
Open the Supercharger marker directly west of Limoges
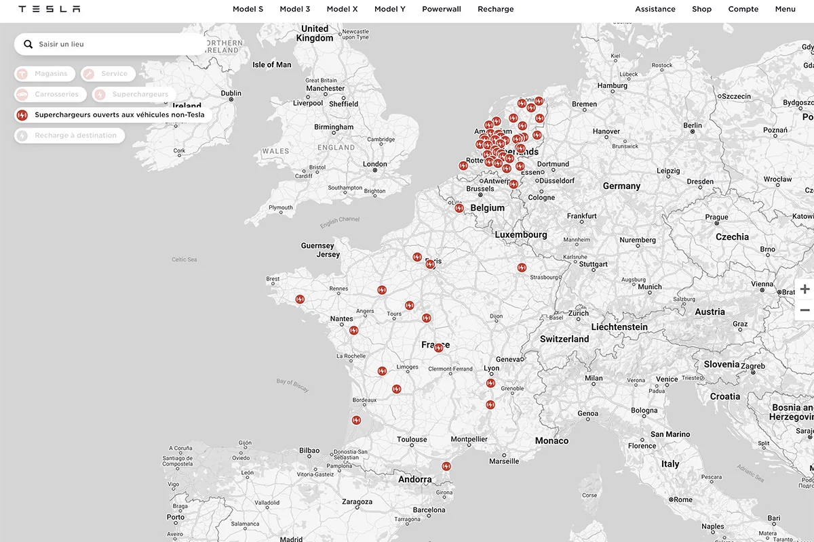(x=382, y=371)
